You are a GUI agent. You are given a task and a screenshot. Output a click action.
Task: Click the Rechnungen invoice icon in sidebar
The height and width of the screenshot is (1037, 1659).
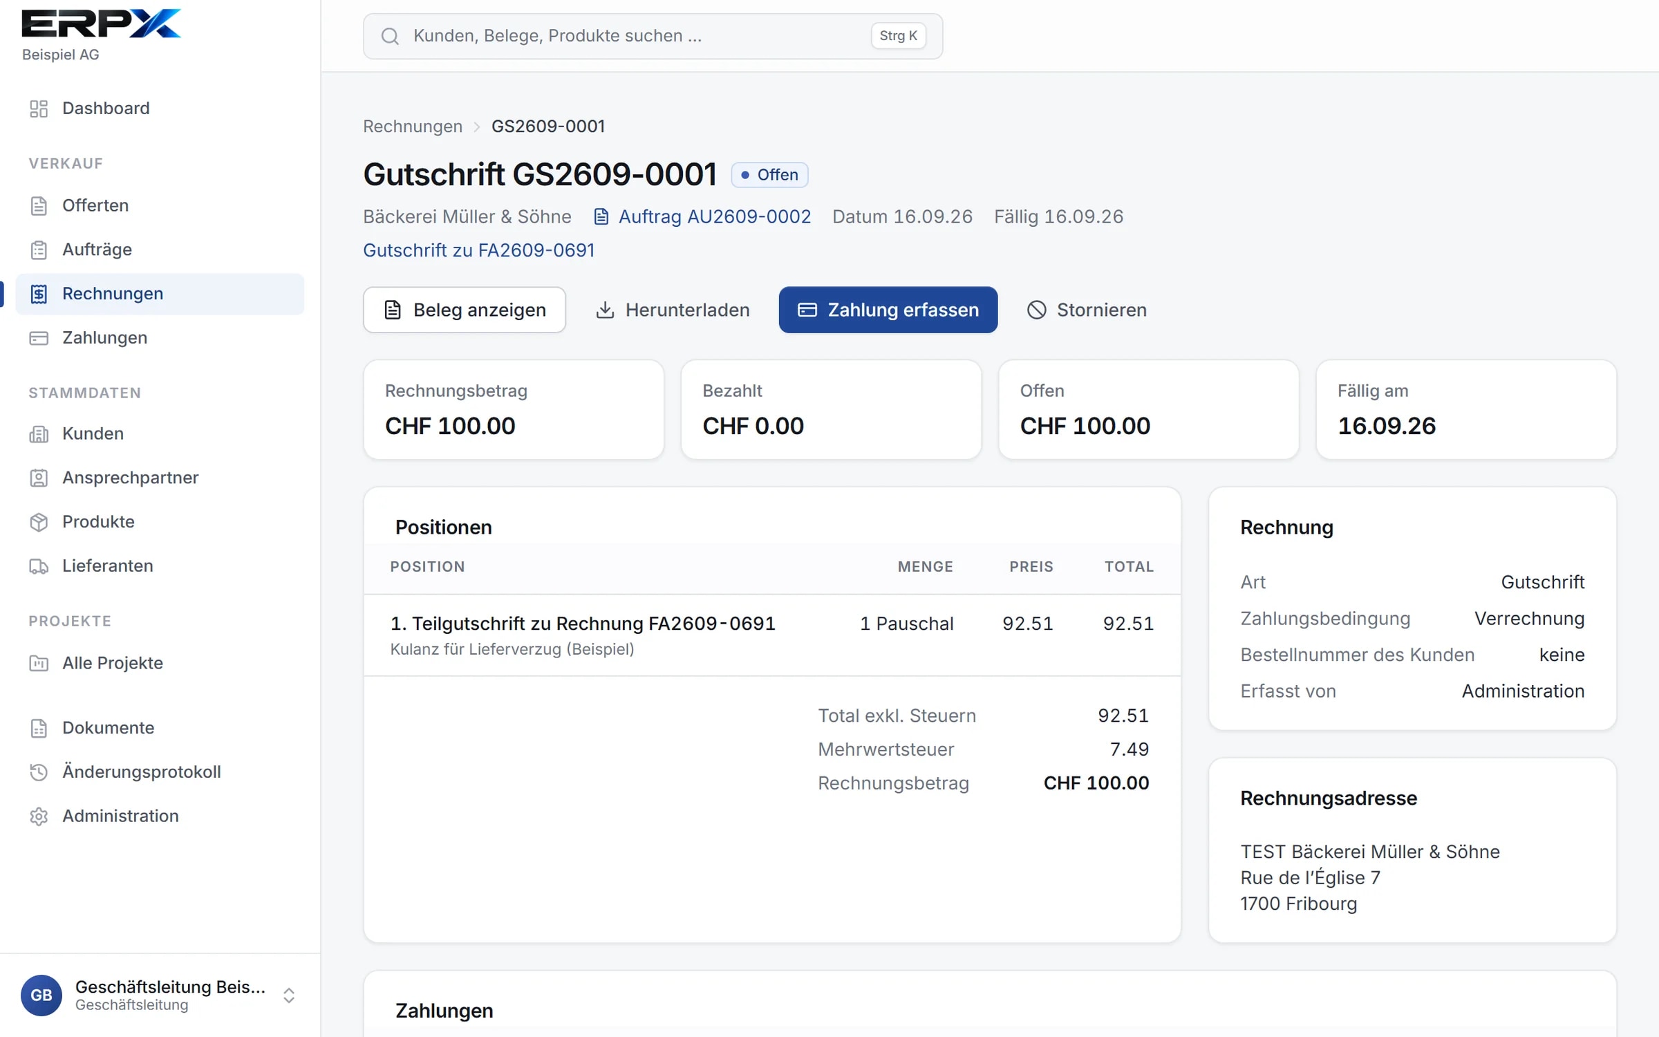39,294
